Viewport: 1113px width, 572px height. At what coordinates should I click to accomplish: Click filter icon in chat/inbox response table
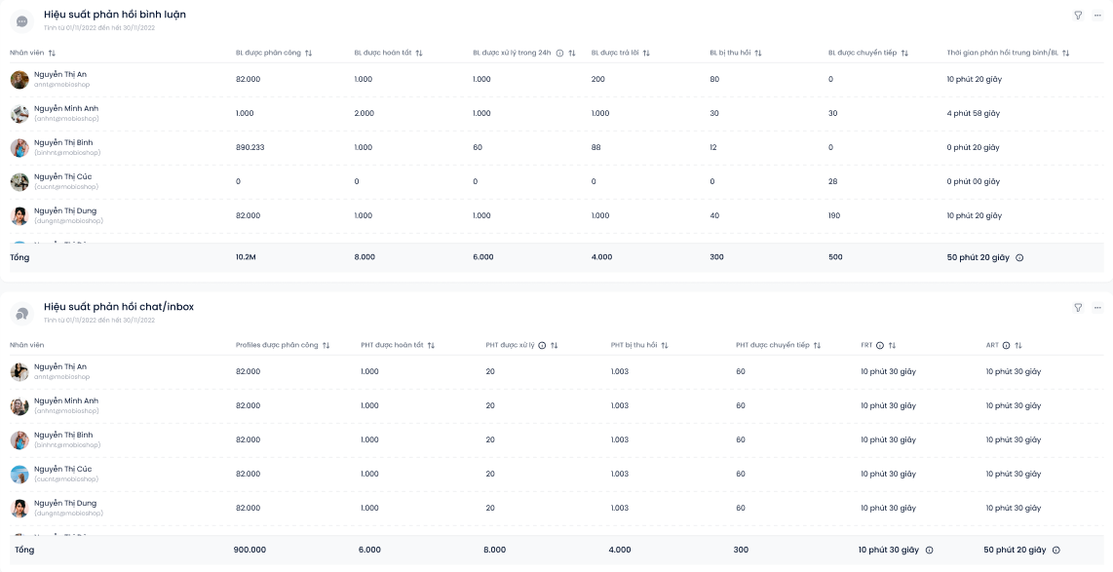1078,307
